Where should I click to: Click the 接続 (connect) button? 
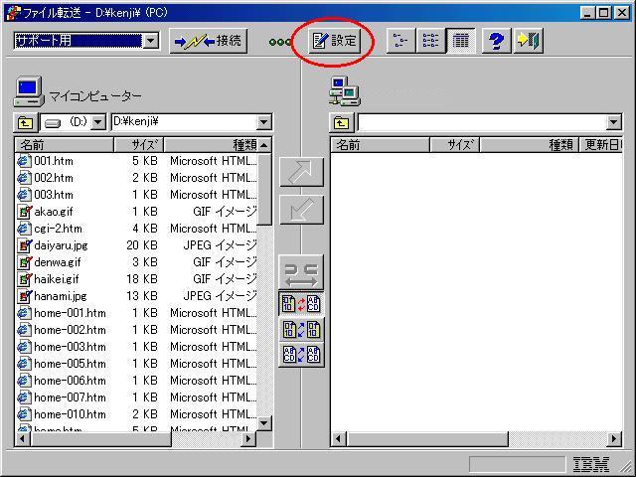coord(208,41)
